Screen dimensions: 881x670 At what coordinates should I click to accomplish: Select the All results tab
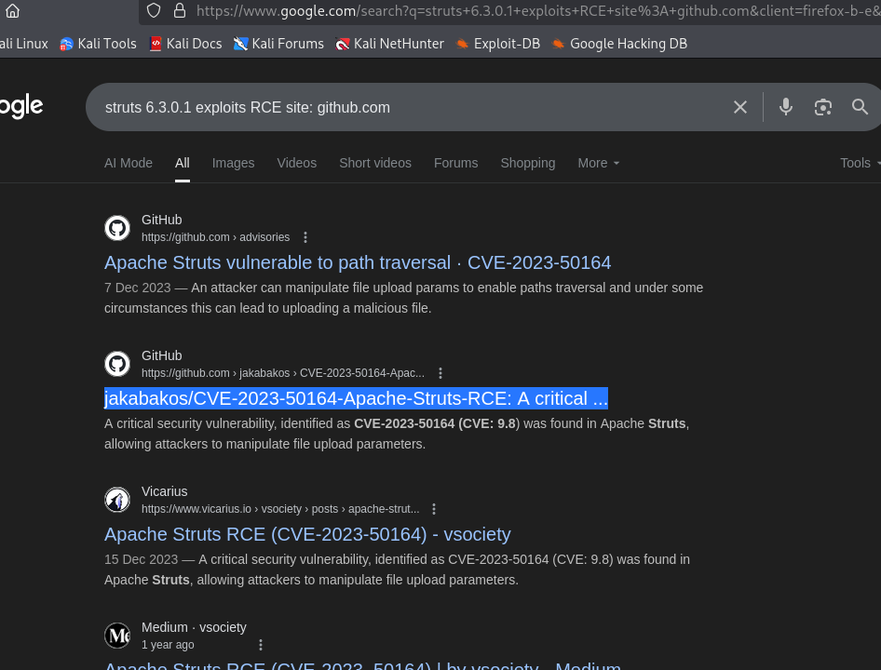(x=182, y=163)
